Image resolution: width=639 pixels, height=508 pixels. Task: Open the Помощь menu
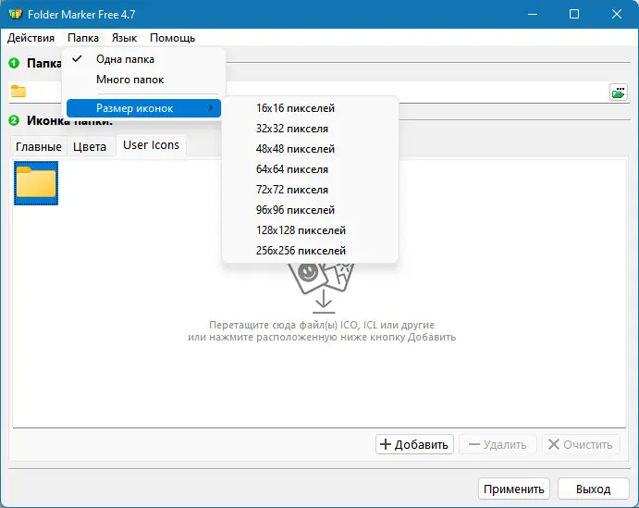point(172,38)
